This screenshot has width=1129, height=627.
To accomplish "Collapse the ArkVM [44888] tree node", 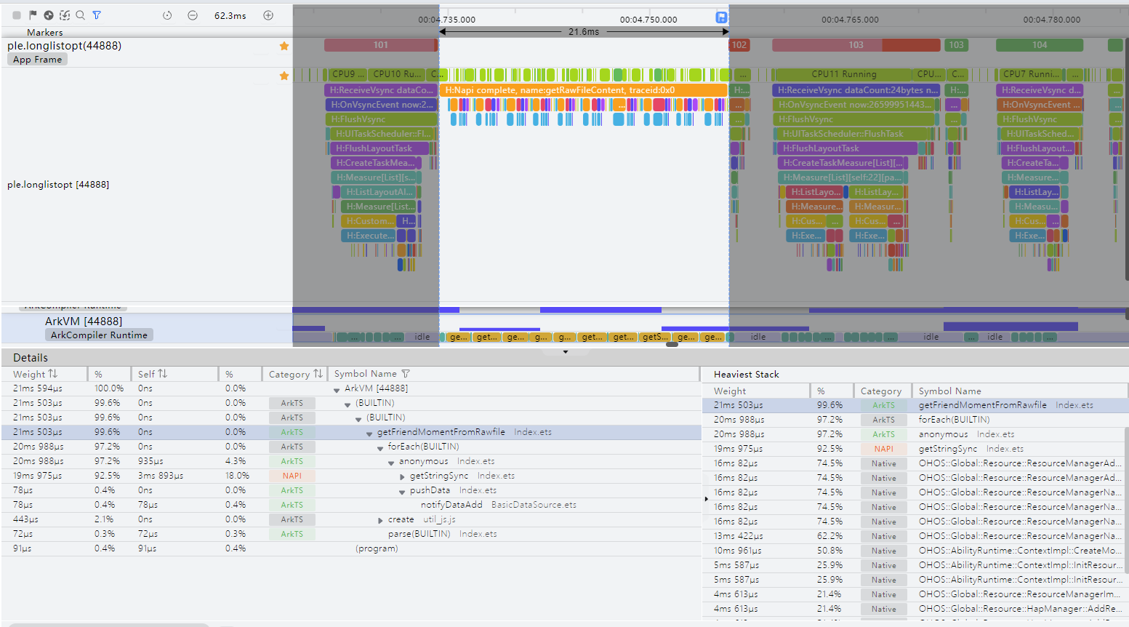I will point(337,389).
